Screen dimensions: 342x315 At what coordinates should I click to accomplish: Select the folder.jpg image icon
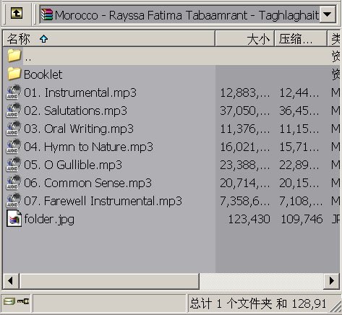pos(14,218)
